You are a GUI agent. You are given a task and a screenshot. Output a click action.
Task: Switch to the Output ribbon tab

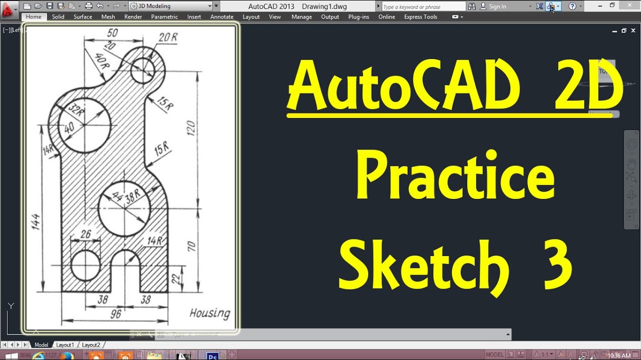(330, 16)
